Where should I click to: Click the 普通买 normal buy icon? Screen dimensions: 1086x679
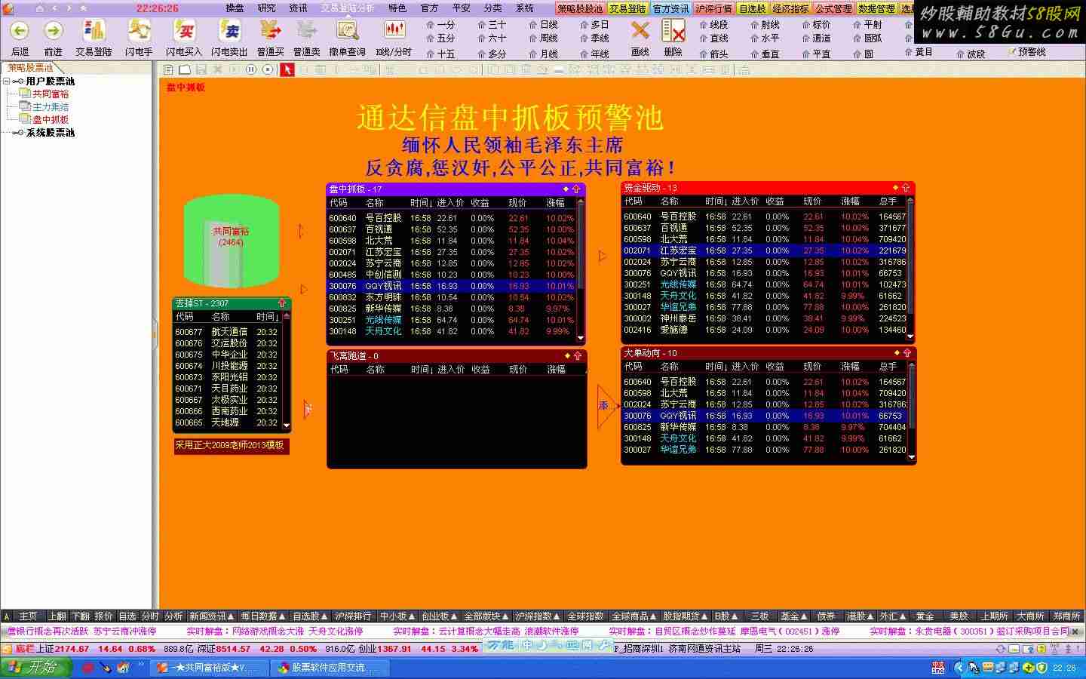pos(270,31)
